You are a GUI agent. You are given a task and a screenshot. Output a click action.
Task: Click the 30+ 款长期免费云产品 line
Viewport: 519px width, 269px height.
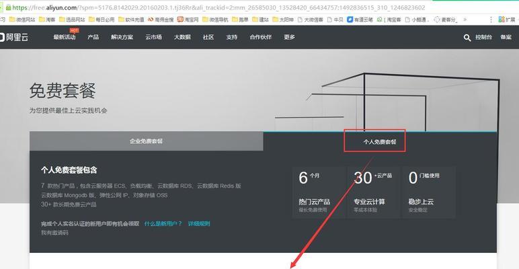[69, 204]
